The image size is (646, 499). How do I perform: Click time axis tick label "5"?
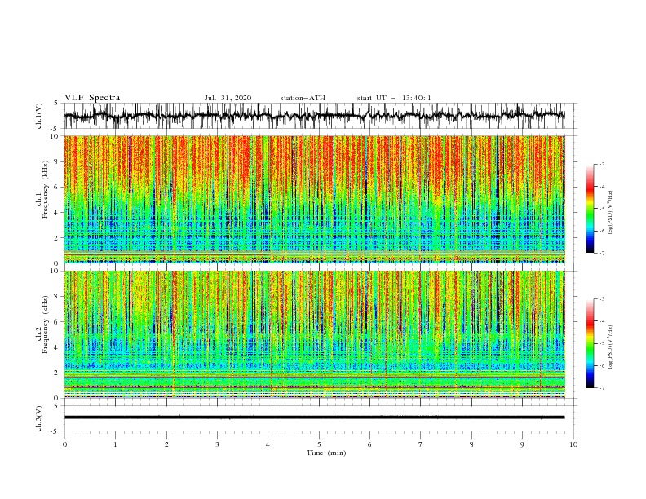tap(319, 444)
